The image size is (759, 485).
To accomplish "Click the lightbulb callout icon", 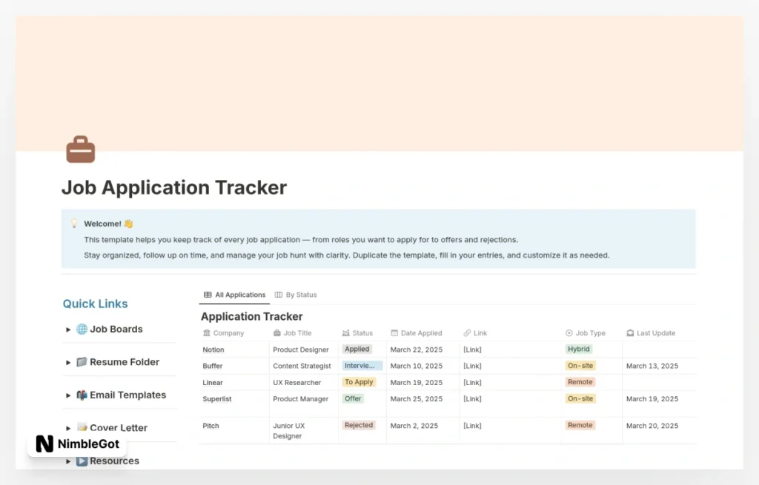I will pos(74,224).
